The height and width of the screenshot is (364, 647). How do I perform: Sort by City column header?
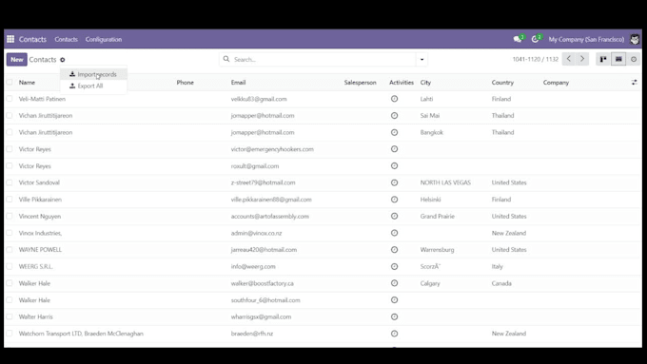tap(425, 83)
